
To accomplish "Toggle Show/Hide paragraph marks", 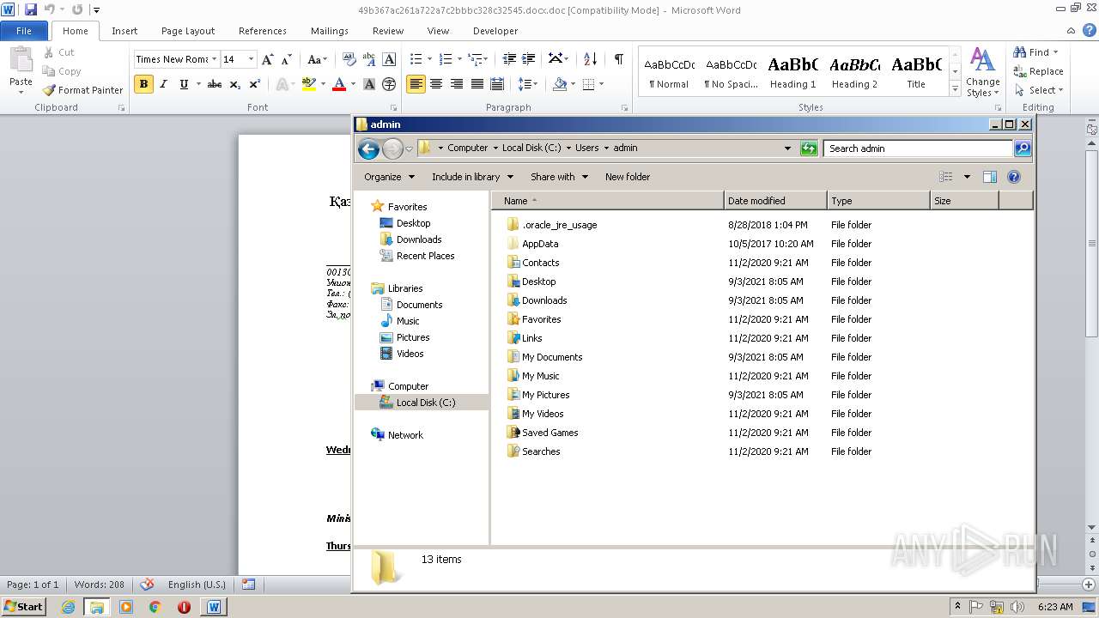I will [618, 59].
